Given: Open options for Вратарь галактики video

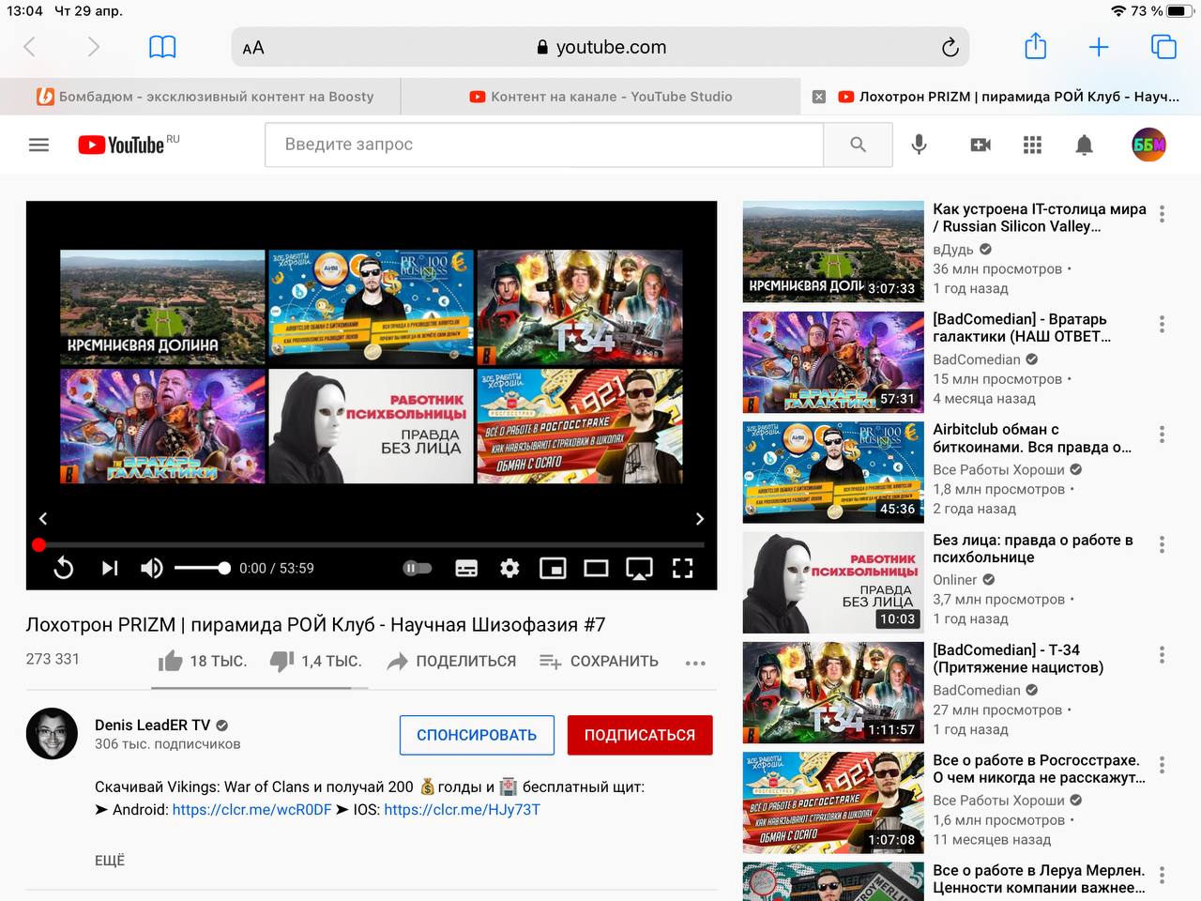Looking at the screenshot, I should [x=1162, y=324].
